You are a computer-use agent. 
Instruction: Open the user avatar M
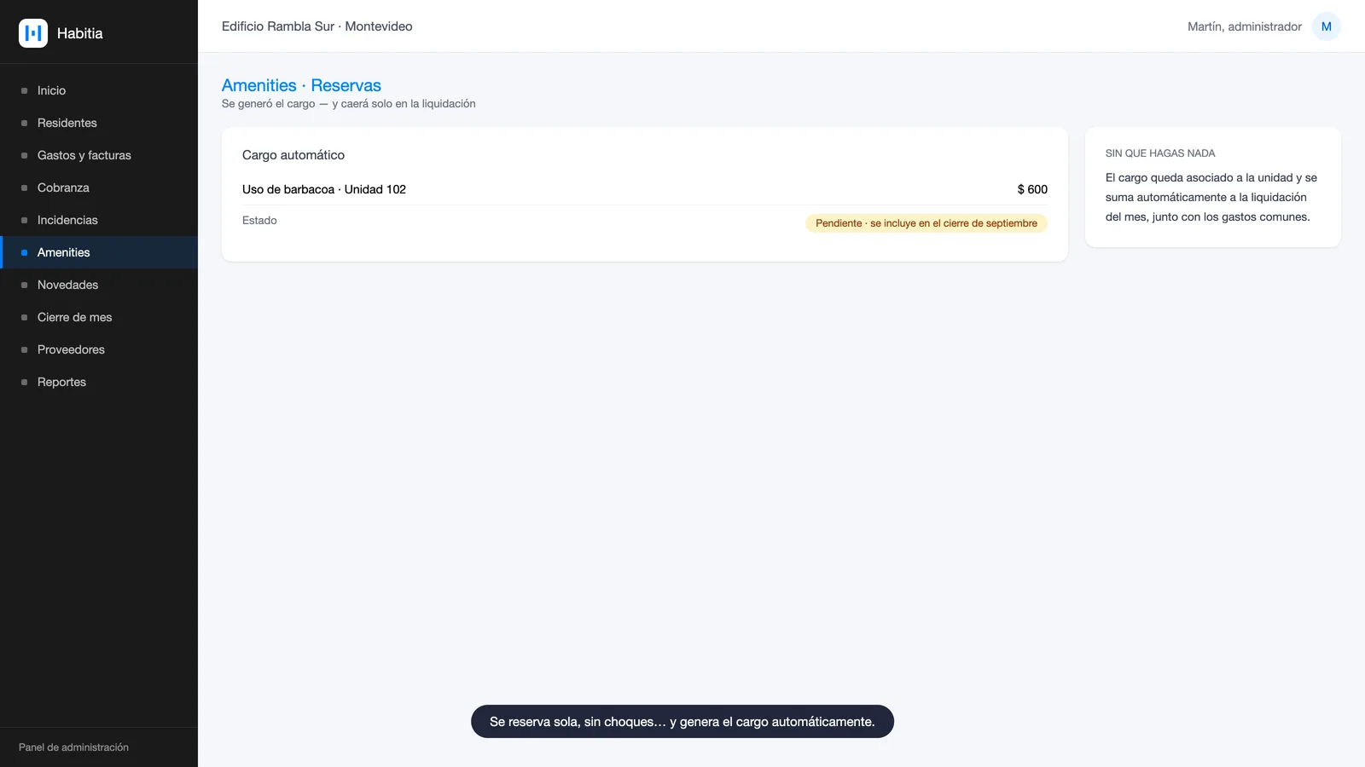1326,26
